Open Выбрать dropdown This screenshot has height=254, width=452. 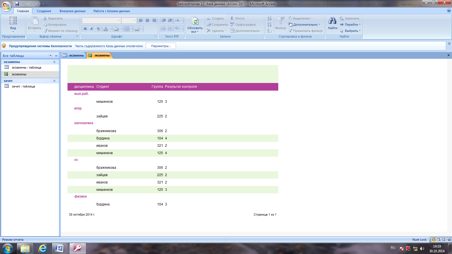(350, 31)
